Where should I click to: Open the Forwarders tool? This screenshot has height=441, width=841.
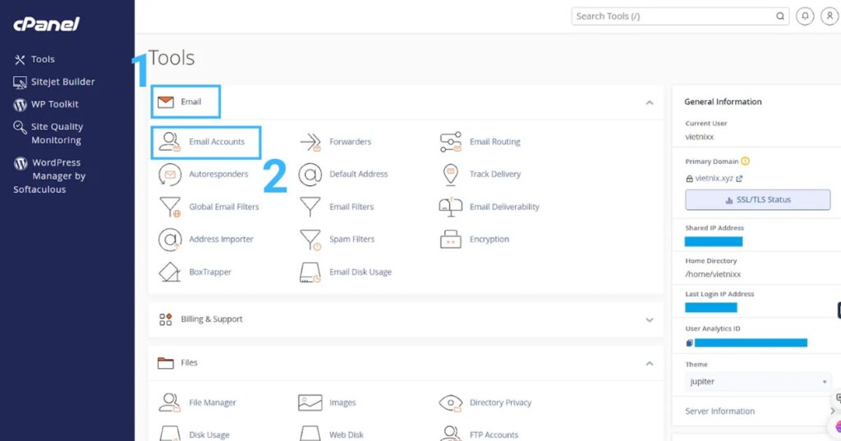(x=350, y=142)
